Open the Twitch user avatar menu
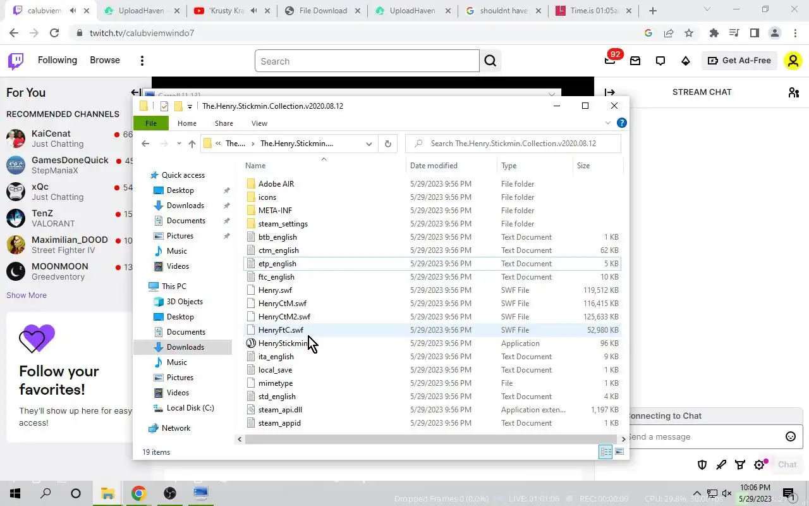Viewport: 809px width, 506px height. [793, 61]
